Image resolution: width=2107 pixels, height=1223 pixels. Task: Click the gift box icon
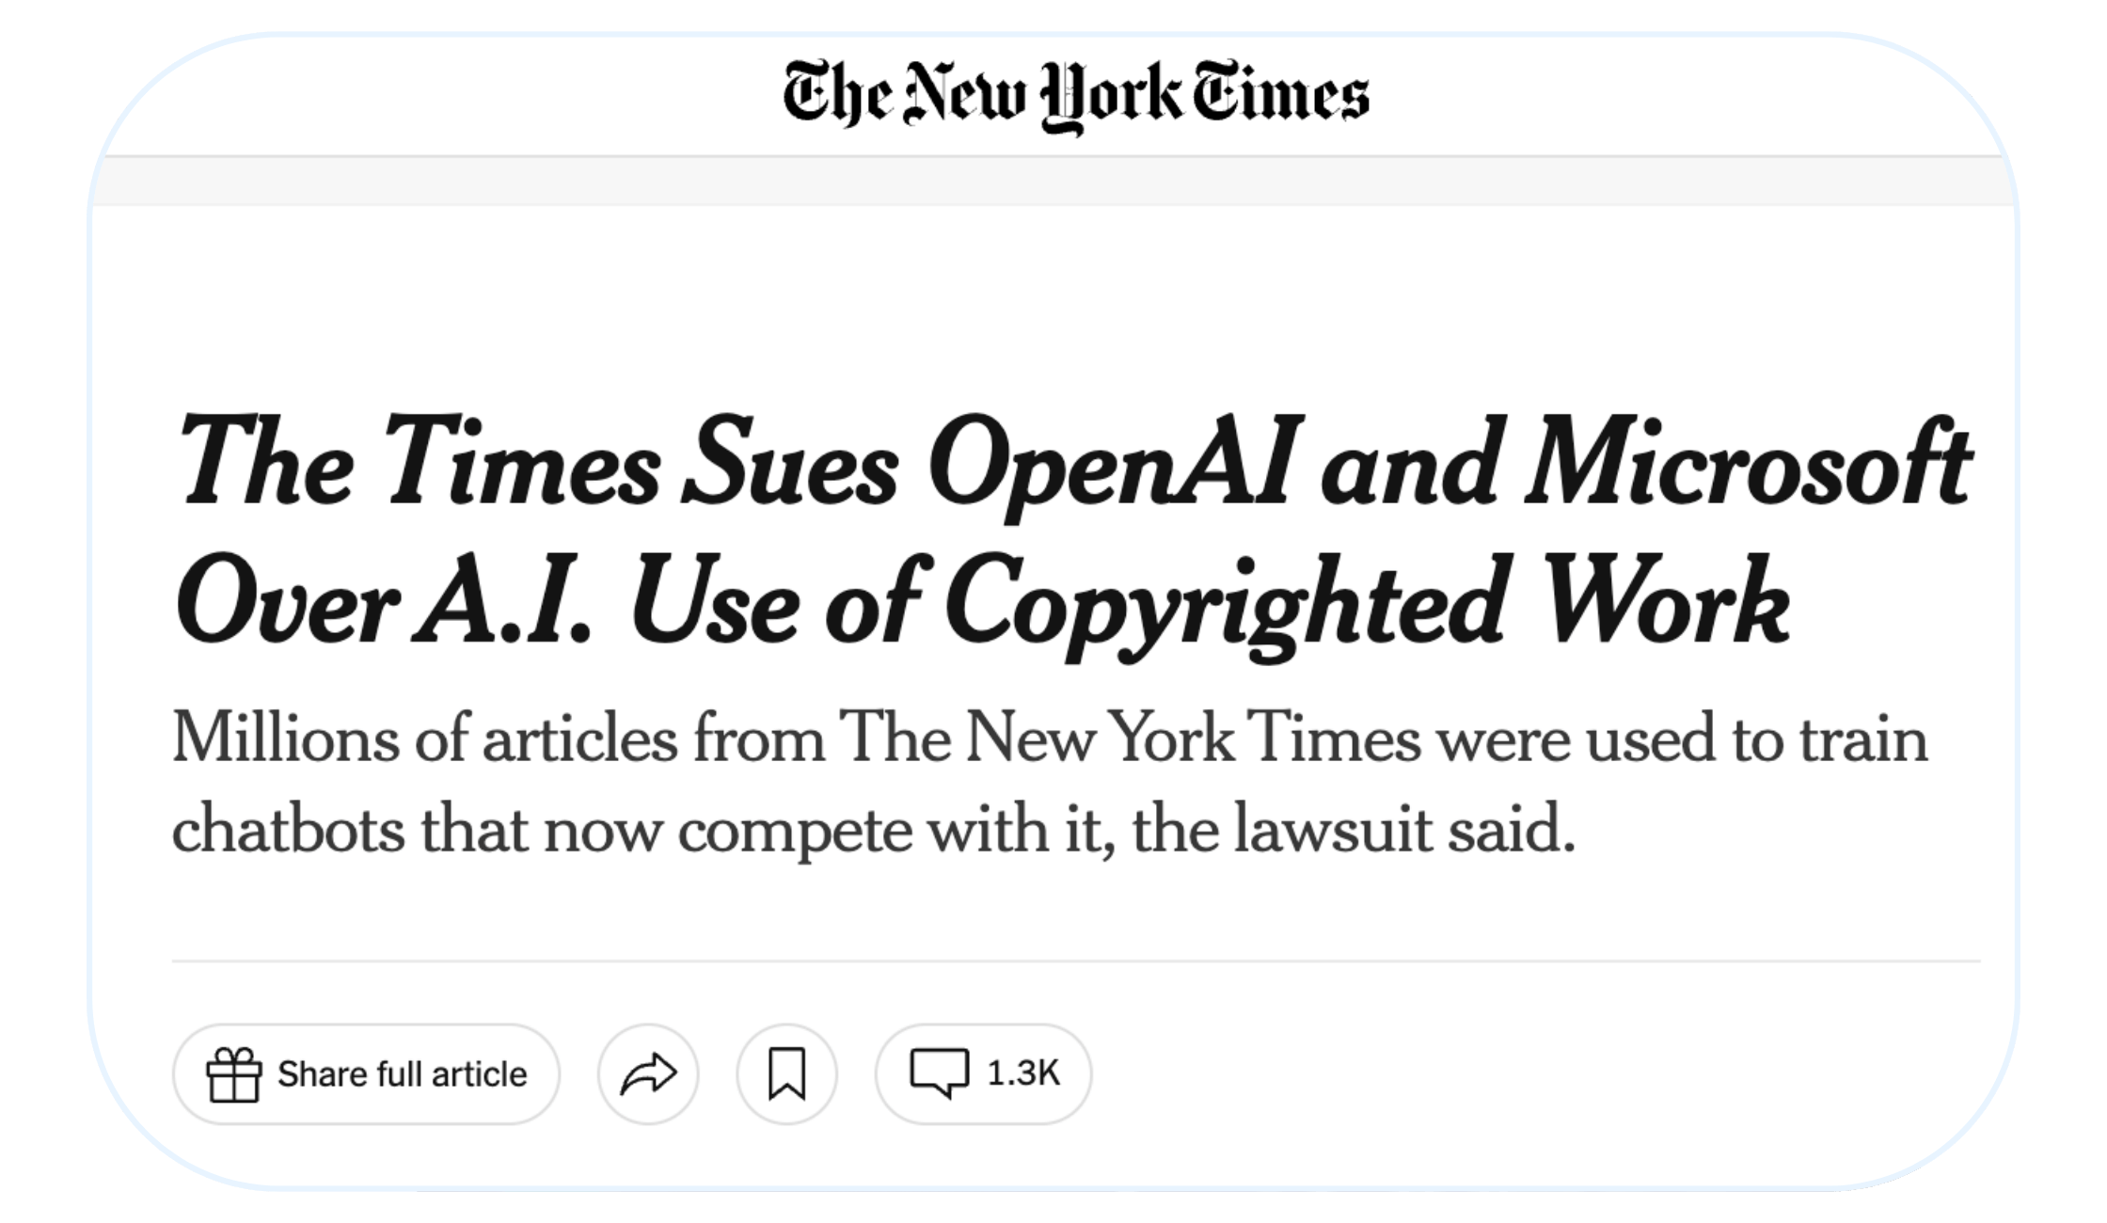click(233, 1074)
